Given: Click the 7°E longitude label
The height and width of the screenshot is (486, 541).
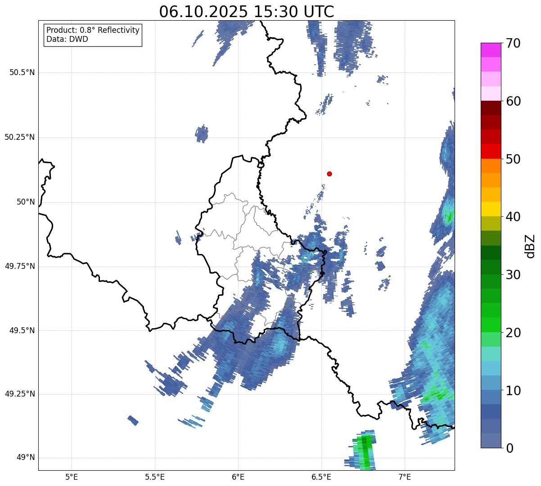Looking at the screenshot, I should point(405,476).
